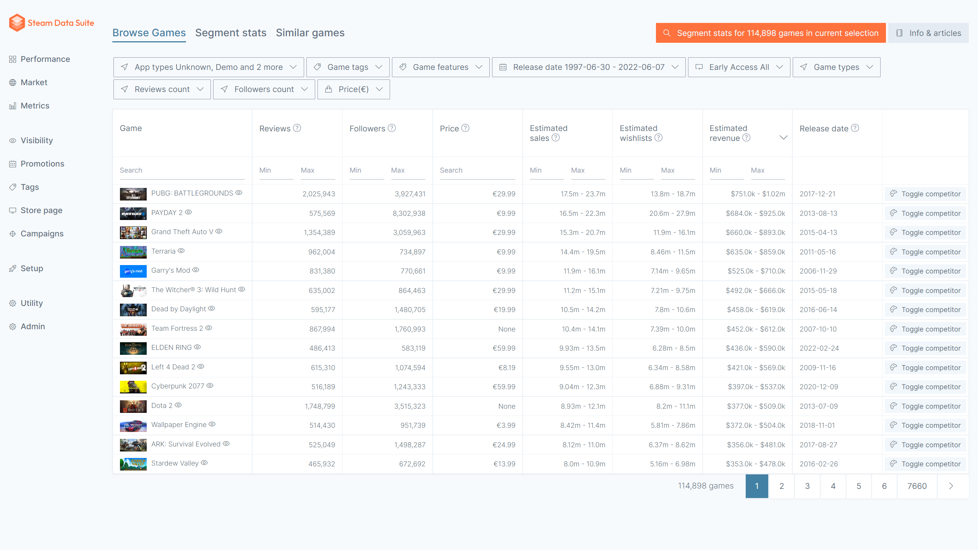Open the Performance sidebar icon
This screenshot has width=978, height=550.
(x=13, y=59)
